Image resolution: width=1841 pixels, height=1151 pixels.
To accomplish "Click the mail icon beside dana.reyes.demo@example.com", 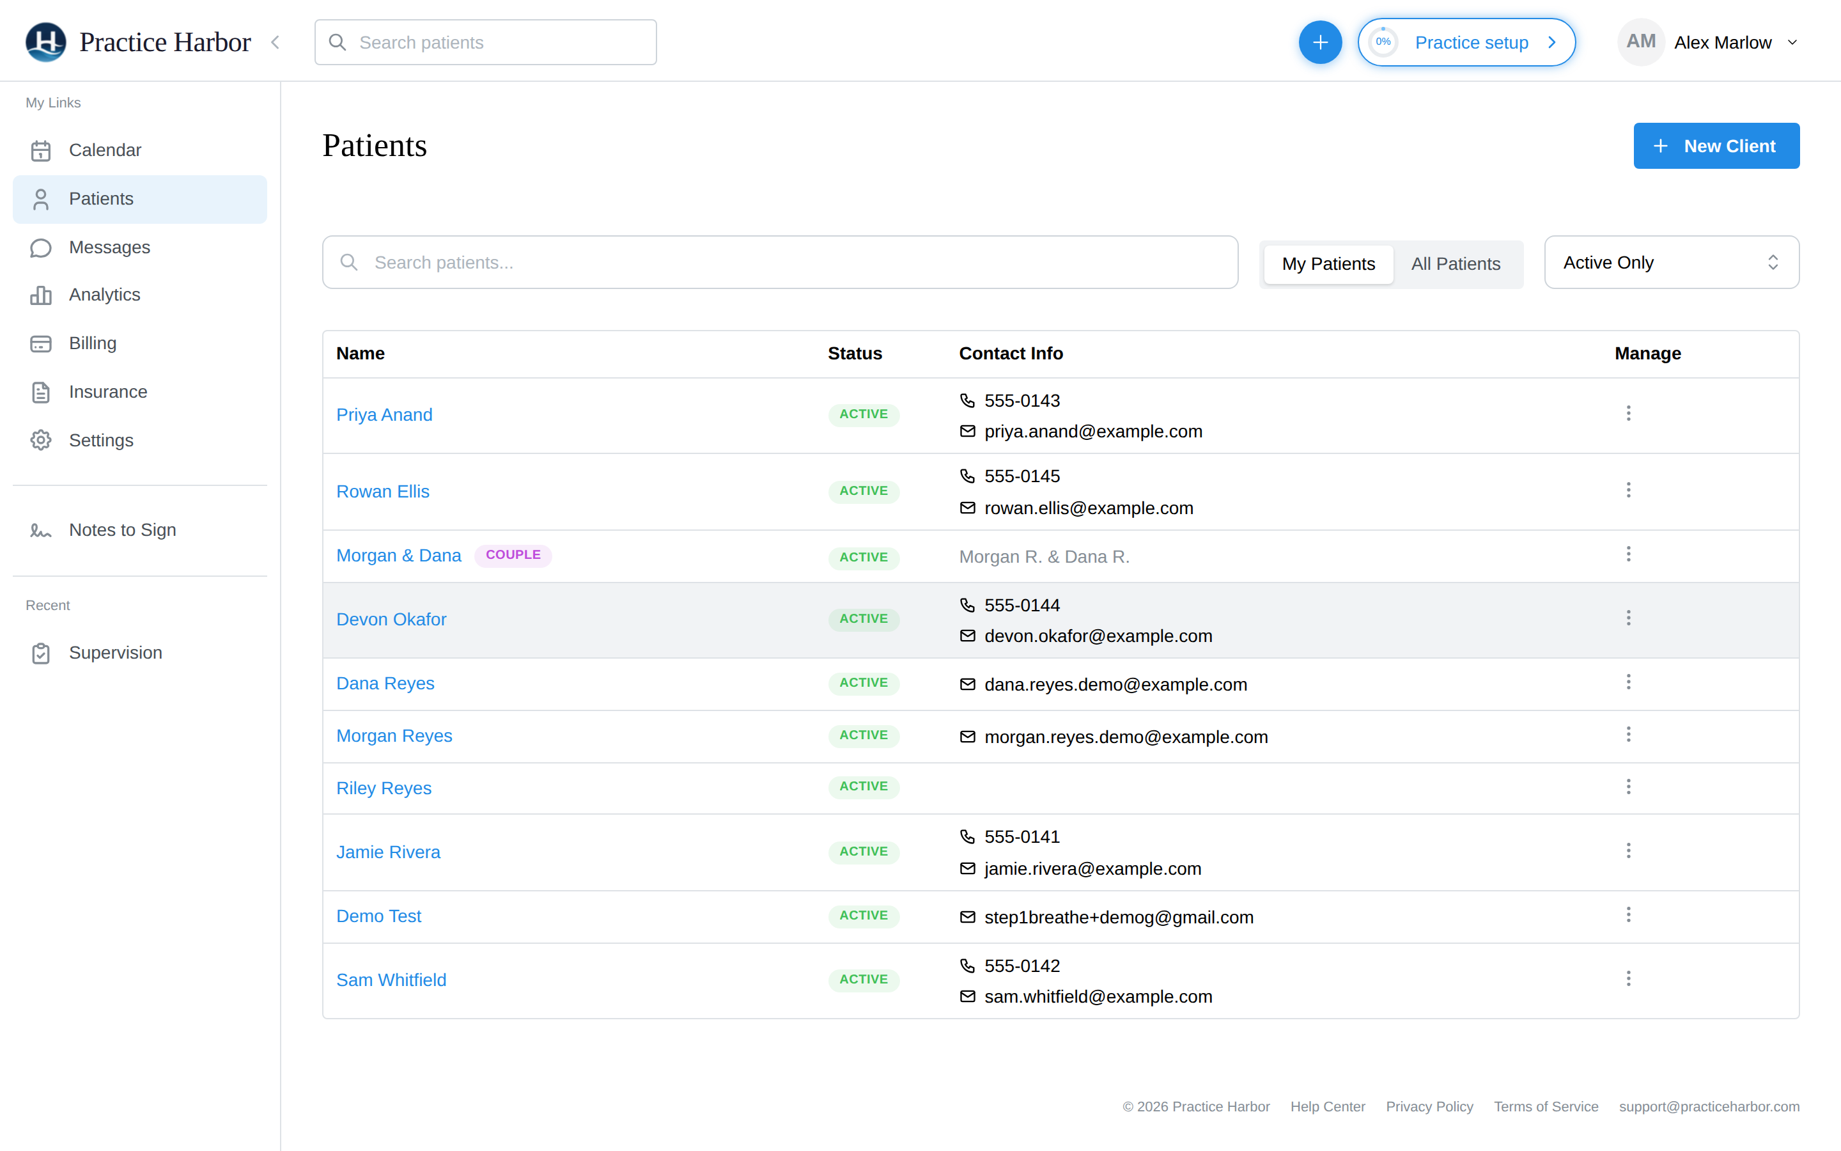I will pyautogui.click(x=967, y=684).
